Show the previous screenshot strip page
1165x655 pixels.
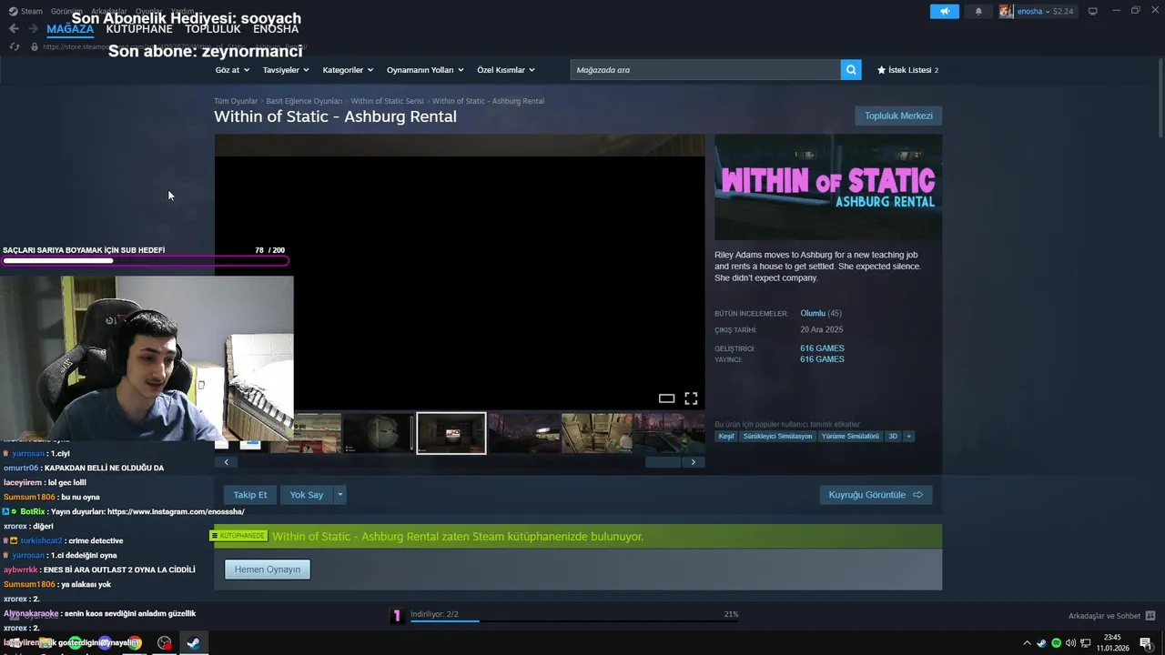(x=226, y=462)
